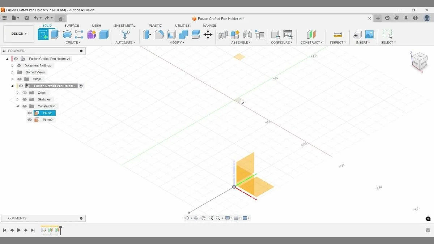
Task: Collapse the BROWSER panel arrows
Action: pos(4,51)
